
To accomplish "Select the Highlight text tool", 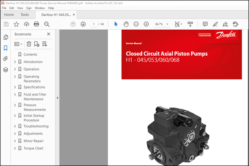I will click(215, 24).
